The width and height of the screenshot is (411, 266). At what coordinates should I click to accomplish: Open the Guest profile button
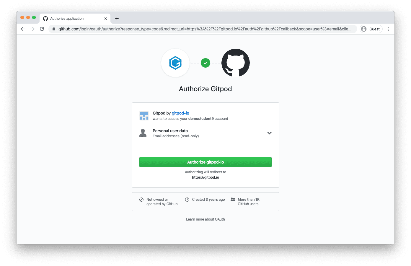point(371,29)
